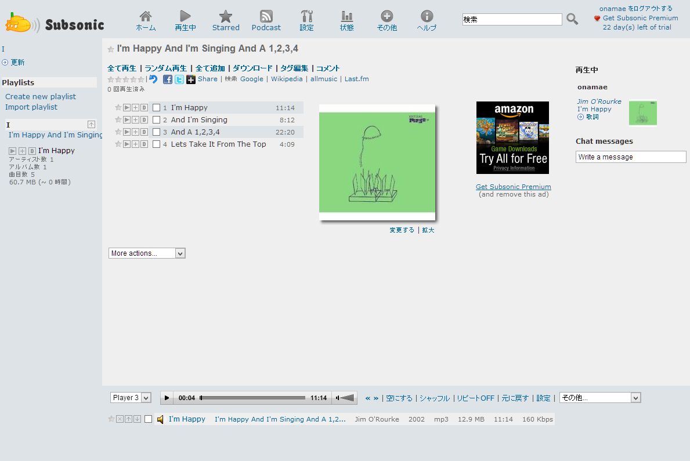Click the magnifying glass search icon
Screen dimensions: 690x461
[572, 19]
